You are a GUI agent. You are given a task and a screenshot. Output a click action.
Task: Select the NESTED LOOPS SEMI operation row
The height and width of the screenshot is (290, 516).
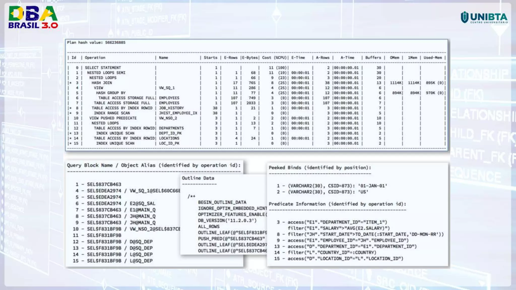[x=106, y=73]
